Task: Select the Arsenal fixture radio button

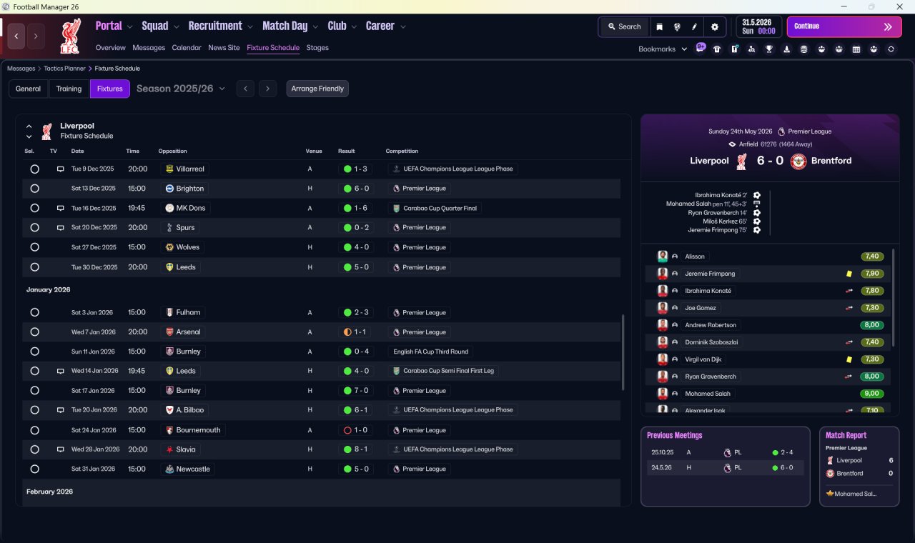Action: pos(34,332)
